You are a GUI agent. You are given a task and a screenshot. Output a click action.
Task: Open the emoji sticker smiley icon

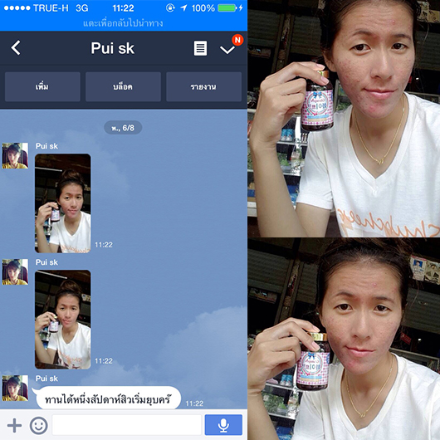pos(39,425)
